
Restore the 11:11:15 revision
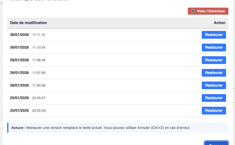pos(214,35)
